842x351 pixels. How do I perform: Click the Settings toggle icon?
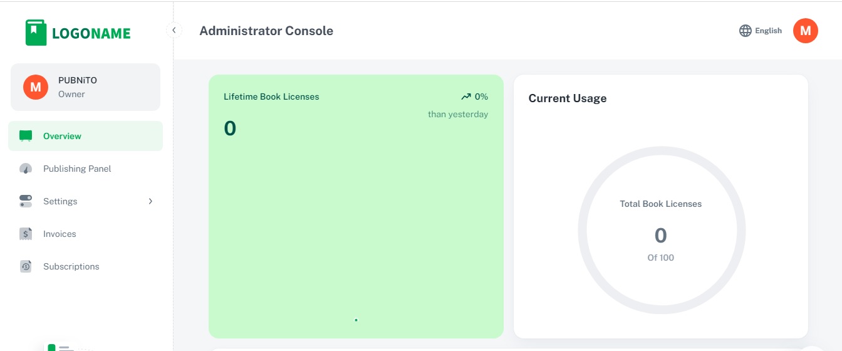point(26,201)
